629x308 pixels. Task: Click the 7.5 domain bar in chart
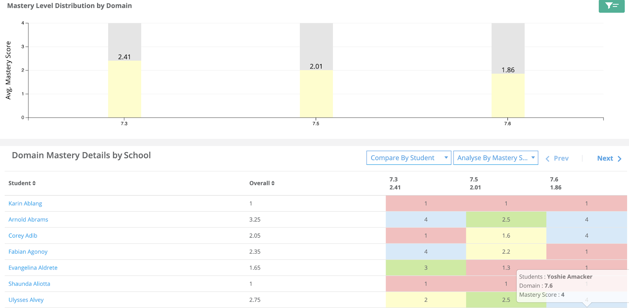[316, 94]
